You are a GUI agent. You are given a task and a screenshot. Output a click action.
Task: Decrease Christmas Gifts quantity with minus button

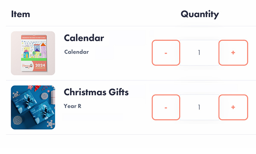click(166, 107)
